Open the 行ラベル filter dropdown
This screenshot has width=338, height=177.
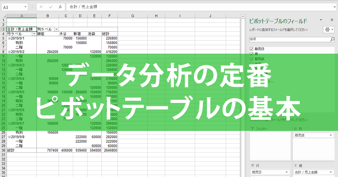[34, 34]
